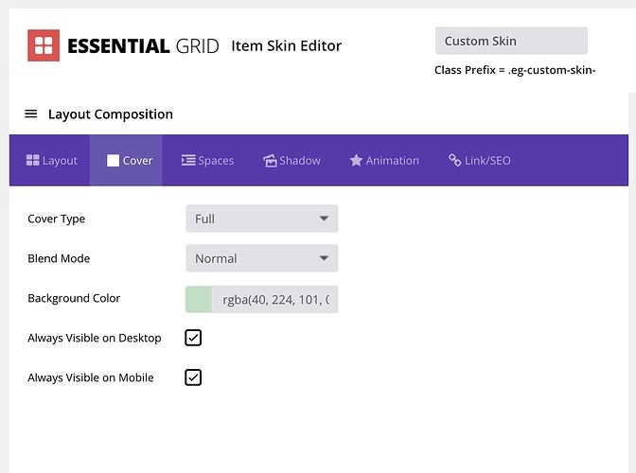Viewport: 636px width, 473px height.
Task: Click the Background Color label
Action: click(74, 298)
